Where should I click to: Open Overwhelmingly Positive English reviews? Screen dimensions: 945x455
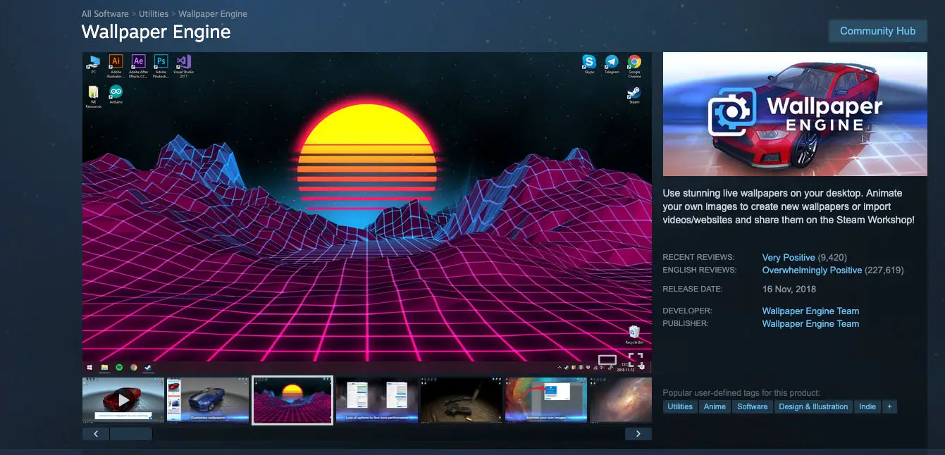click(812, 270)
